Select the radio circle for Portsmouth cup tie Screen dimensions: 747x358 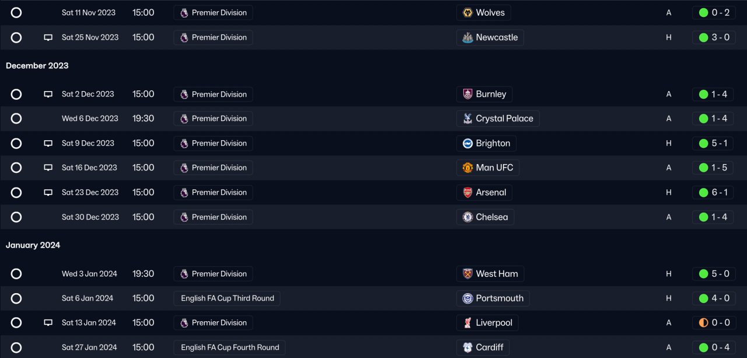click(16, 298)
